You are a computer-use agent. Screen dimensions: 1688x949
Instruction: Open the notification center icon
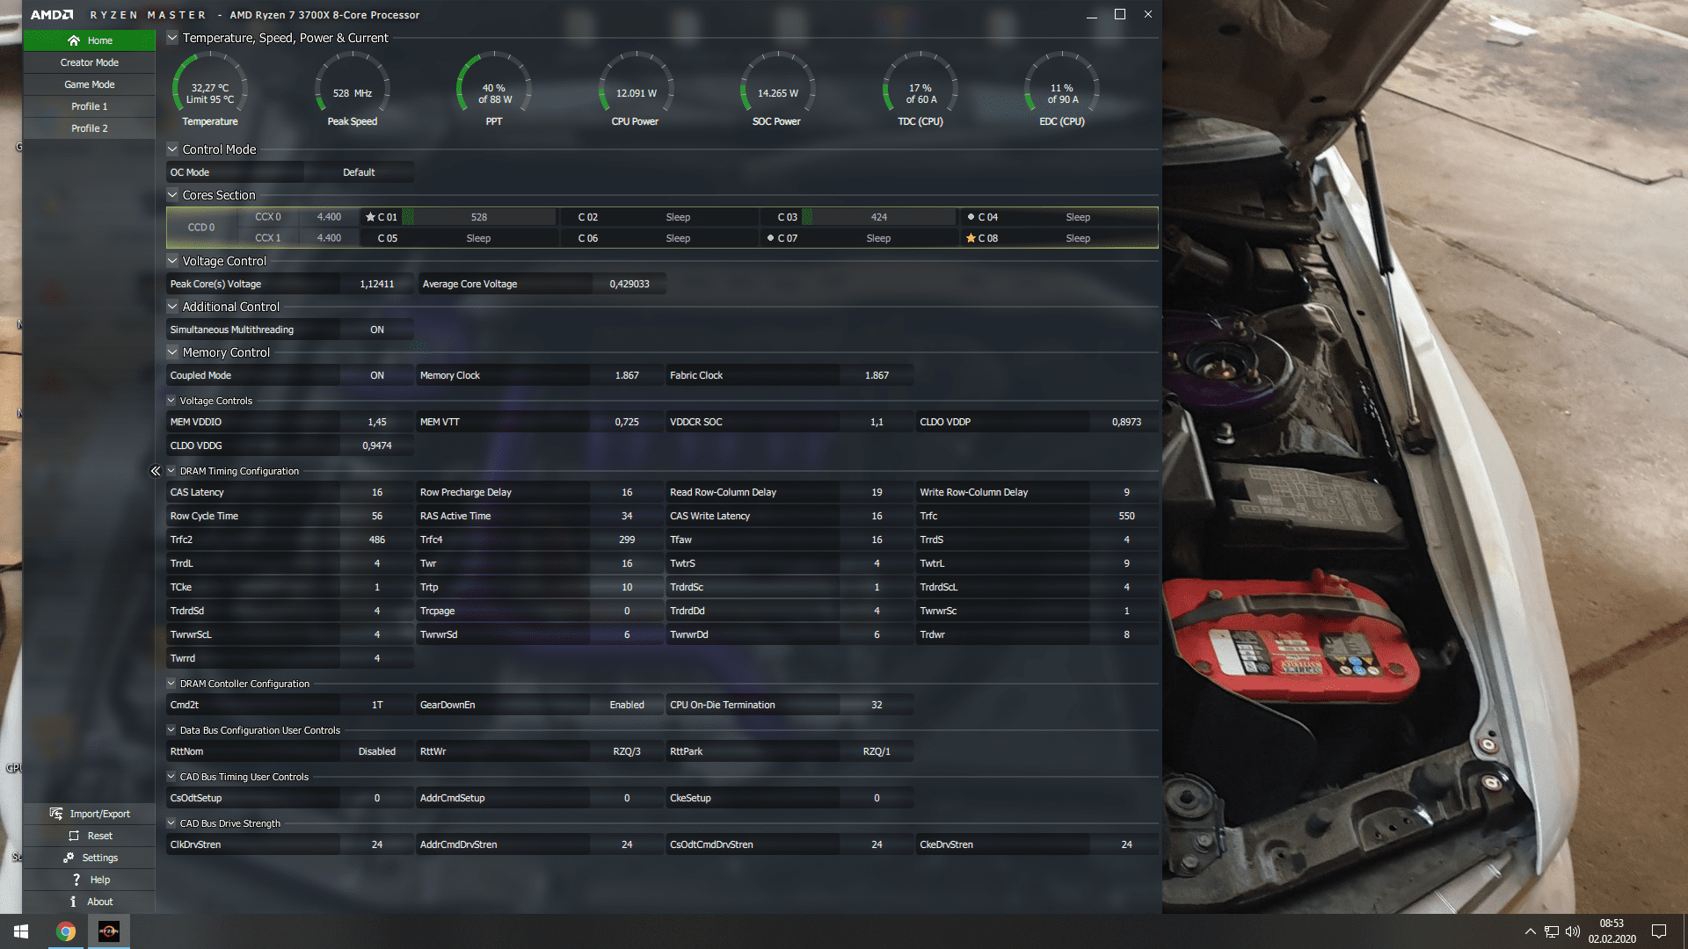coord(1659,931)
